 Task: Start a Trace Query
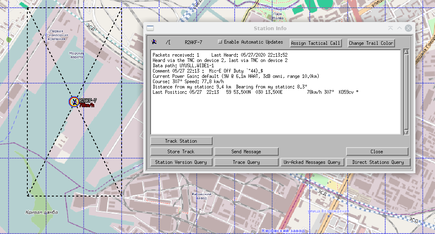(246, 162)
